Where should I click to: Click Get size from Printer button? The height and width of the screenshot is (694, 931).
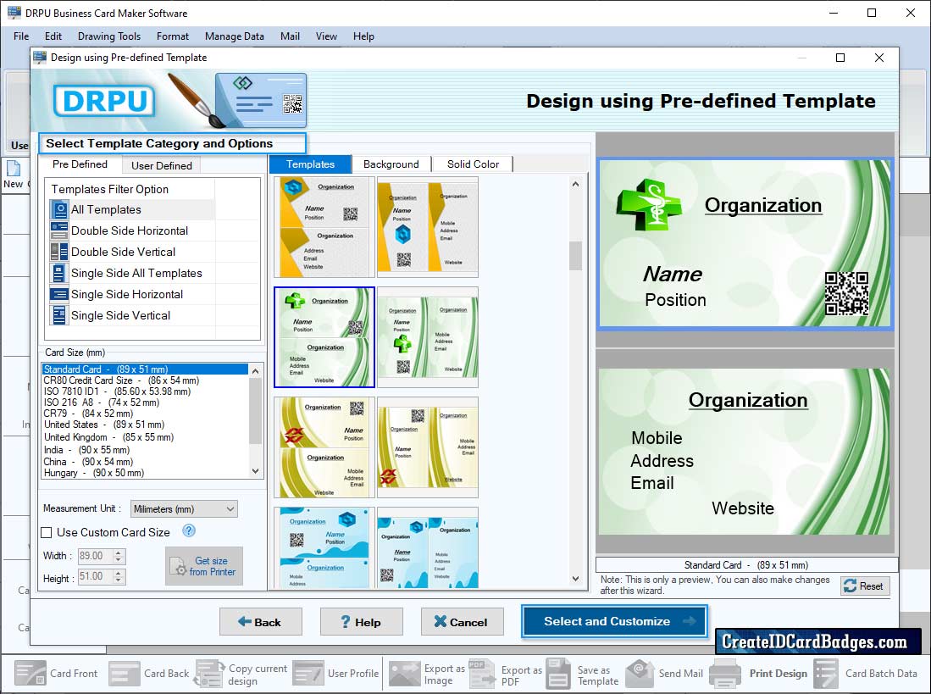(204, 566)
